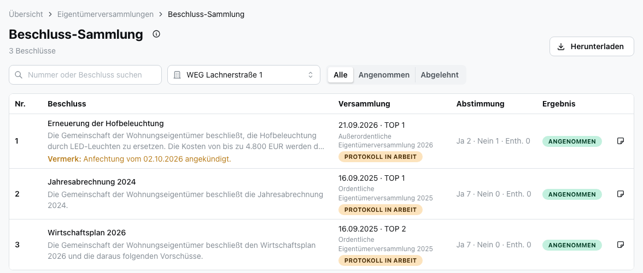Click the magnifier icon in search field
The height and width of the screenshot is (273, 643).
coord(19,75)
